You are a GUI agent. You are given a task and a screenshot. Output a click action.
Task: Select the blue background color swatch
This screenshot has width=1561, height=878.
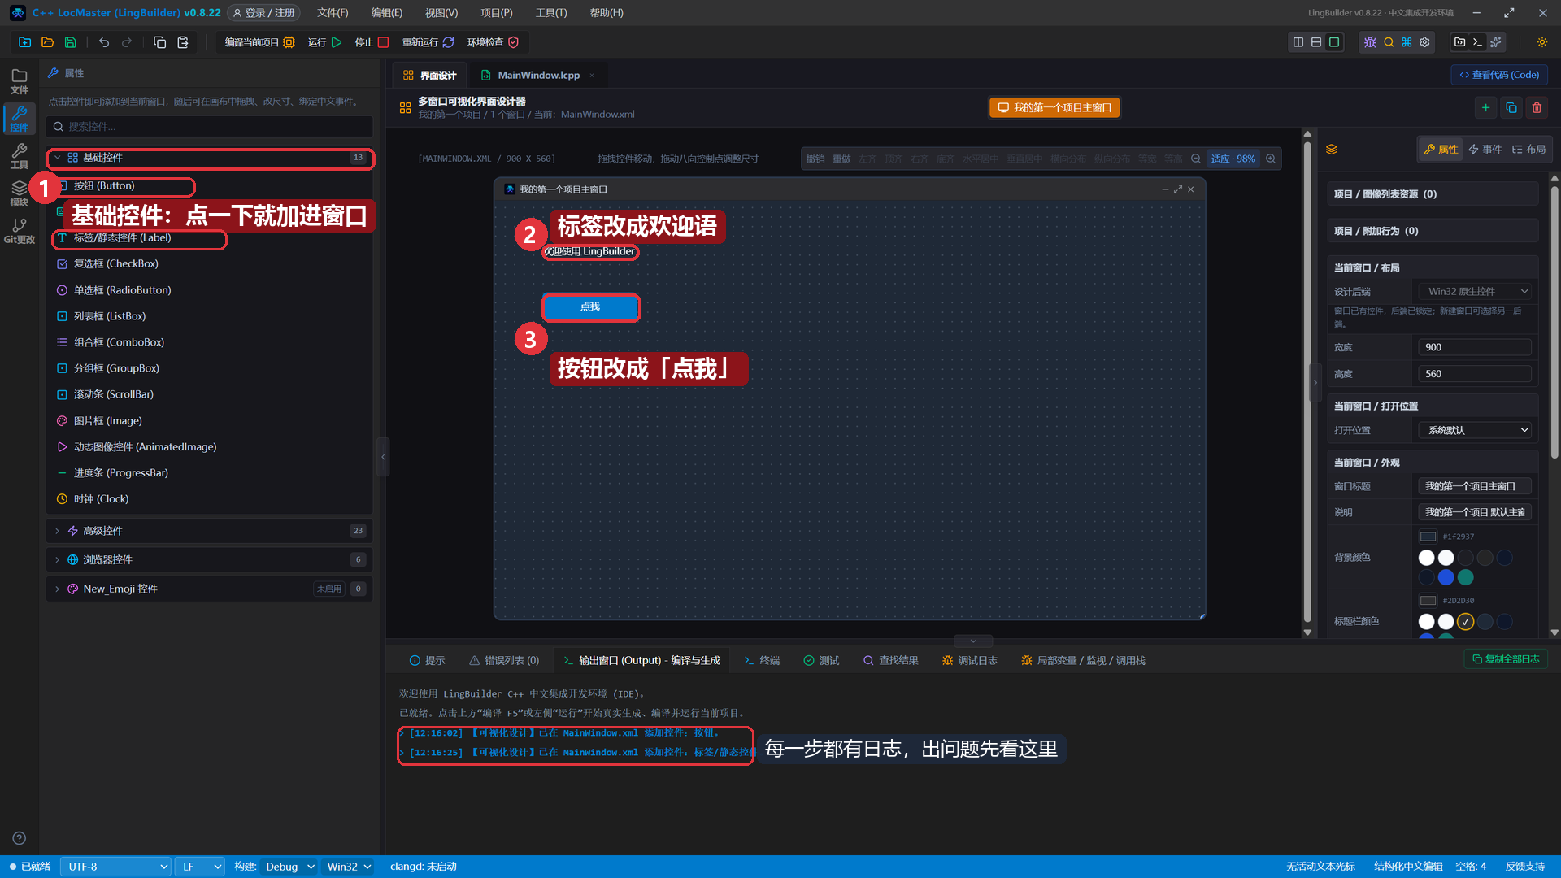[1446, 577]
